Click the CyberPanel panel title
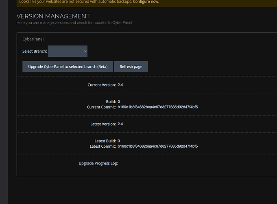The image size is (277, 204). tap(33, 39)
